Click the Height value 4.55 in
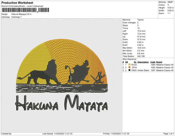175x136 pixels. click(x=170, y=8)
